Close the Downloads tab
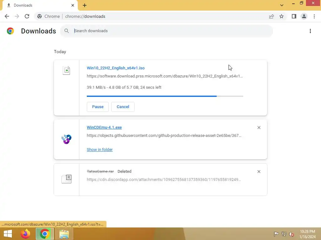 (73, 5)
